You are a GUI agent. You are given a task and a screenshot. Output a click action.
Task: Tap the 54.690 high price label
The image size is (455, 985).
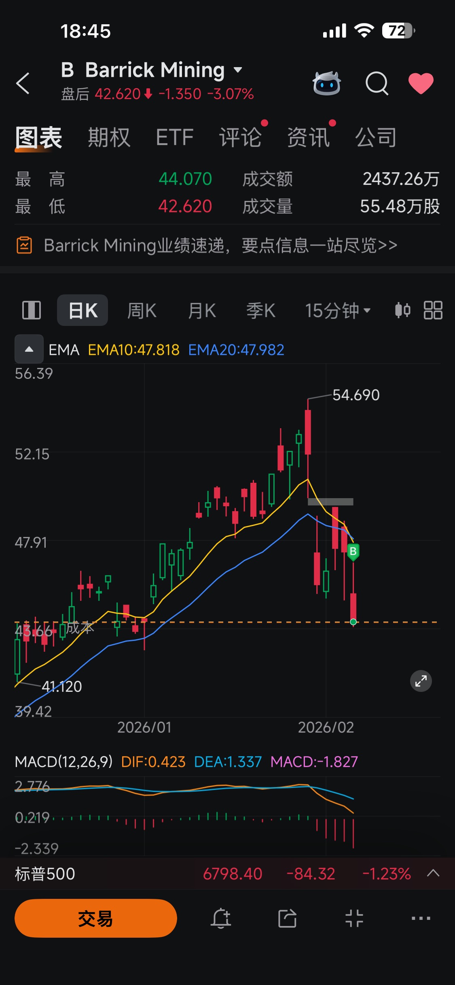tap(356, 395)
